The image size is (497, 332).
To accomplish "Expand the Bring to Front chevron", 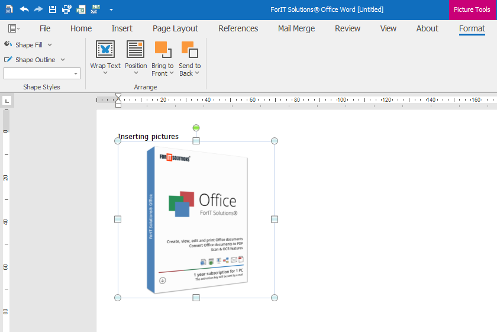I will [172, 73].
